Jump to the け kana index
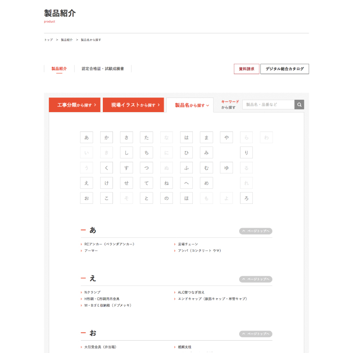 tap(106, 183)
